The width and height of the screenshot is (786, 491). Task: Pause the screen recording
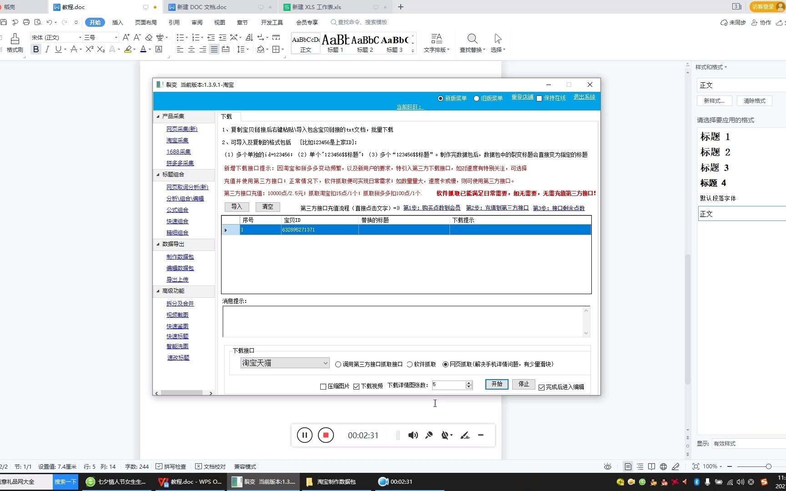click(x=305, y=435)
